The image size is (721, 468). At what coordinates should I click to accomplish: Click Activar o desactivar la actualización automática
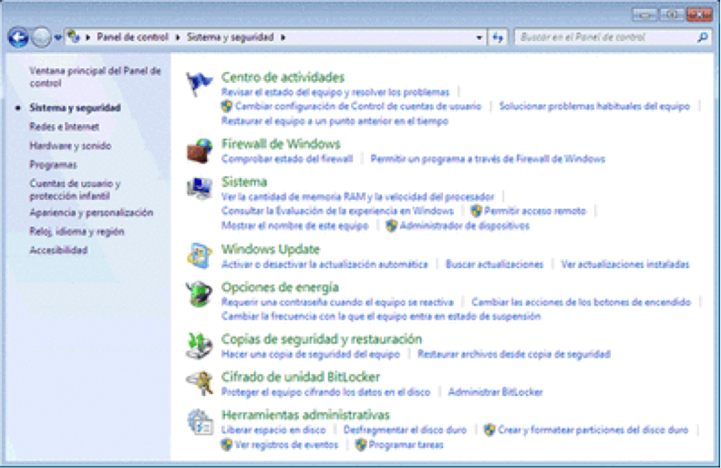coord(324,265)
